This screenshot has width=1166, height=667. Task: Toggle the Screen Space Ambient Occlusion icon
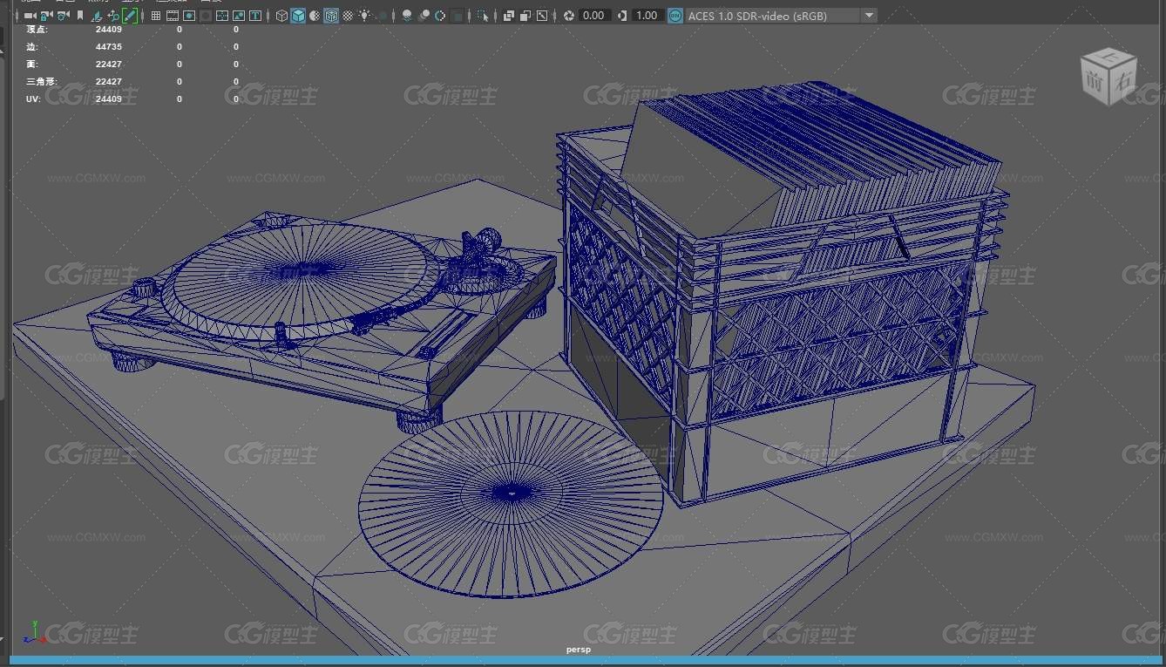[407, 16]
